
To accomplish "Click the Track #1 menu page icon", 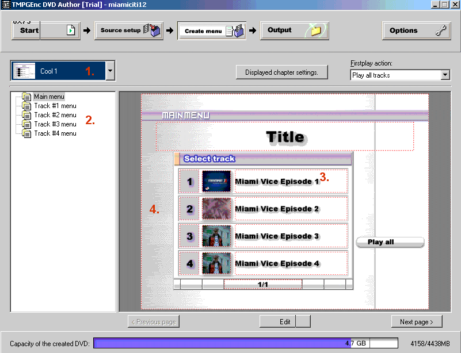I will (26, 106).
